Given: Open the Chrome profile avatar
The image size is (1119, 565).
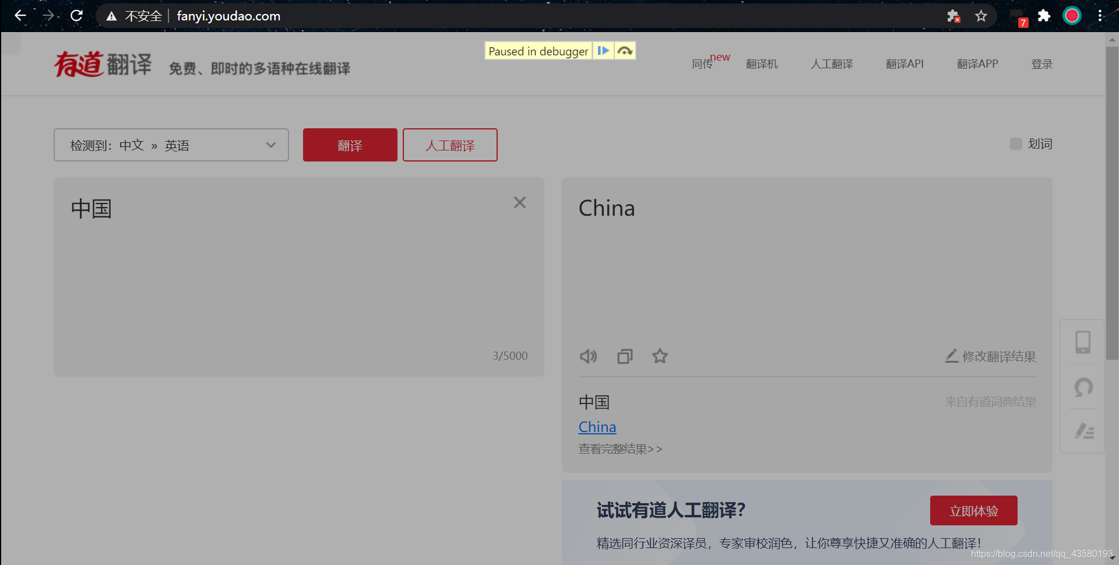Looking at the screenshot, I should (x=1072, y=16).
